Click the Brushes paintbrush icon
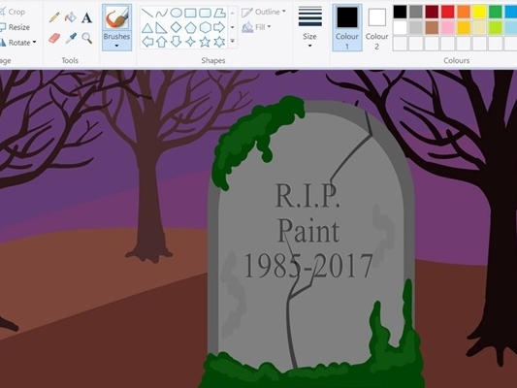 pyautogui.click(x=116, y=18)
